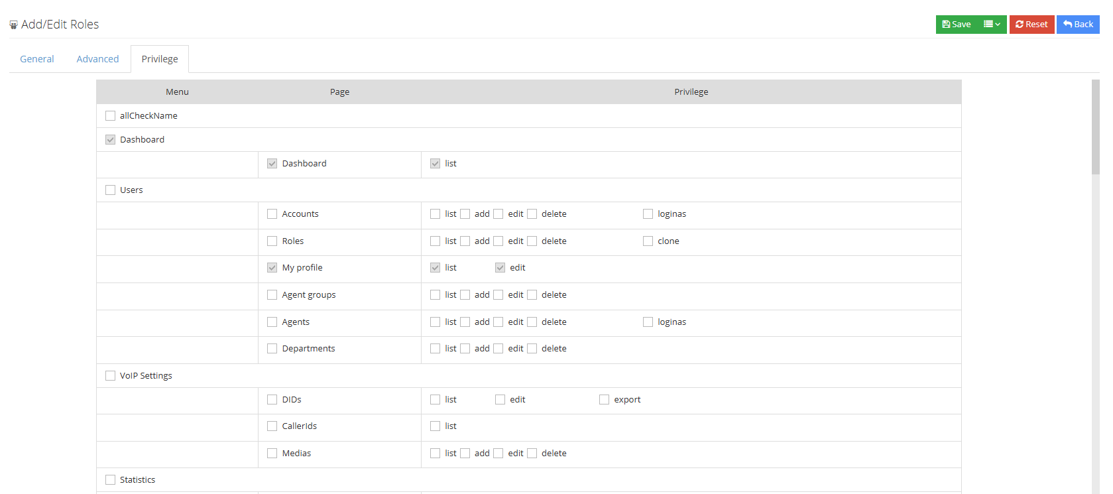Check the CallerIds page checkbox
The width and height of the screenshot is (1113, 494).
click(272, 426)
